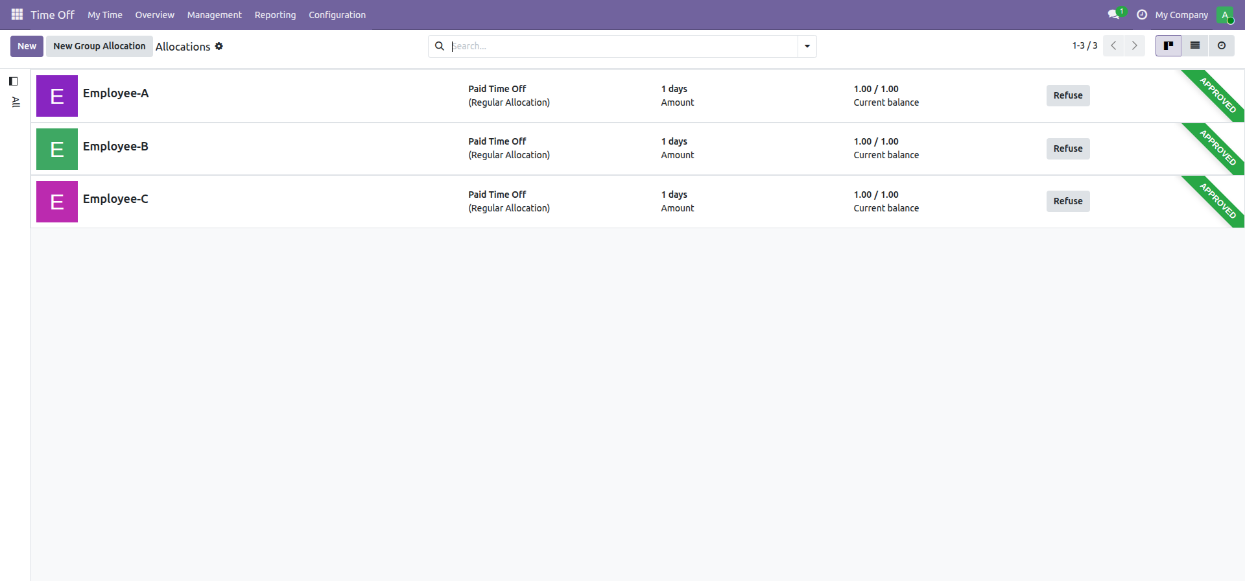
Task: Open the Management menu
Action: tap(215, 15)
